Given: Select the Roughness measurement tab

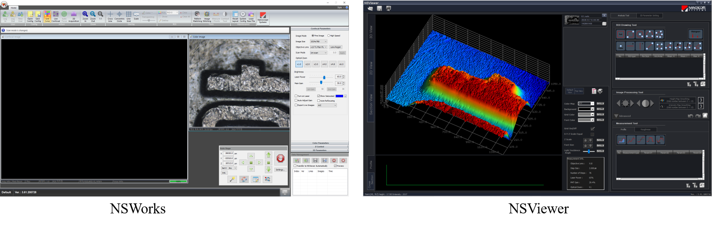Looking at the screenshot, I should pyautogui.click(x=646, y=130).
